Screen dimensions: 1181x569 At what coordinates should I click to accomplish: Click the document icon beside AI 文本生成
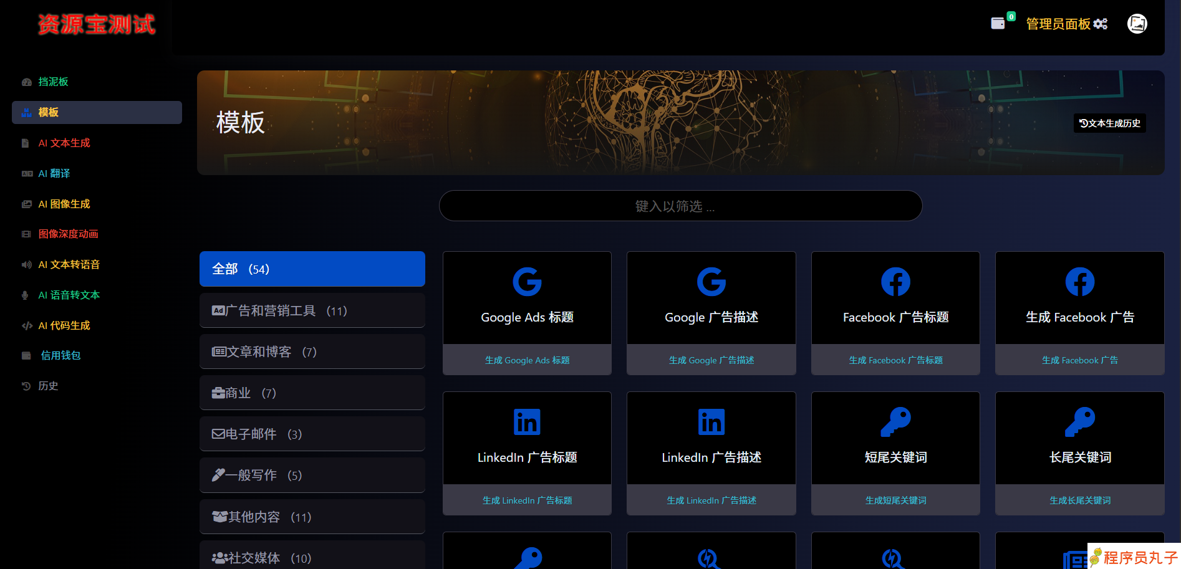pyautogui.click(x=26, y=143)
